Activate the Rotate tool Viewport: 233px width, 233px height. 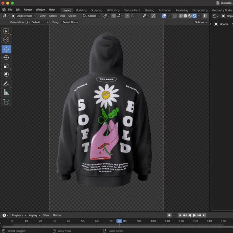pos(6,57)
